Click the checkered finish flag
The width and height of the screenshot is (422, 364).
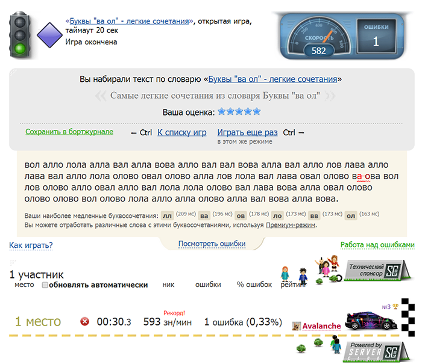point(408,317)
